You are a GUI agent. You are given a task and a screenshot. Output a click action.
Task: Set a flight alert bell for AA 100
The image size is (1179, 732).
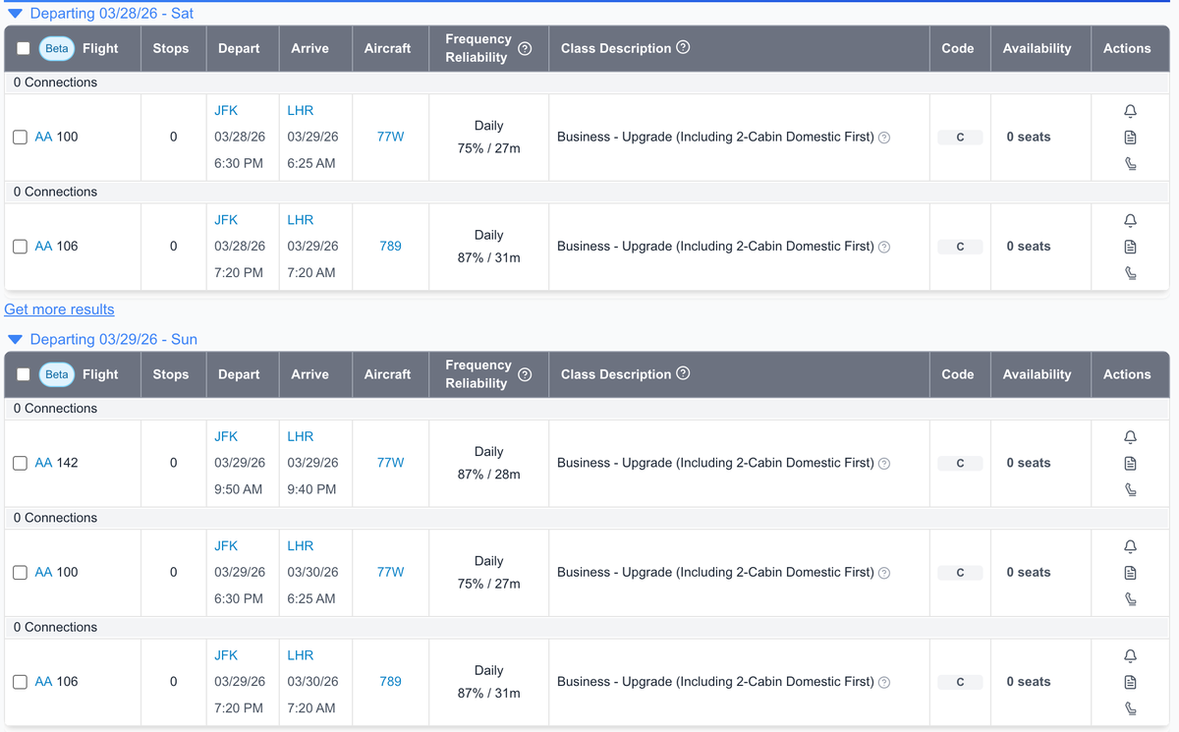pos(1130,111)
